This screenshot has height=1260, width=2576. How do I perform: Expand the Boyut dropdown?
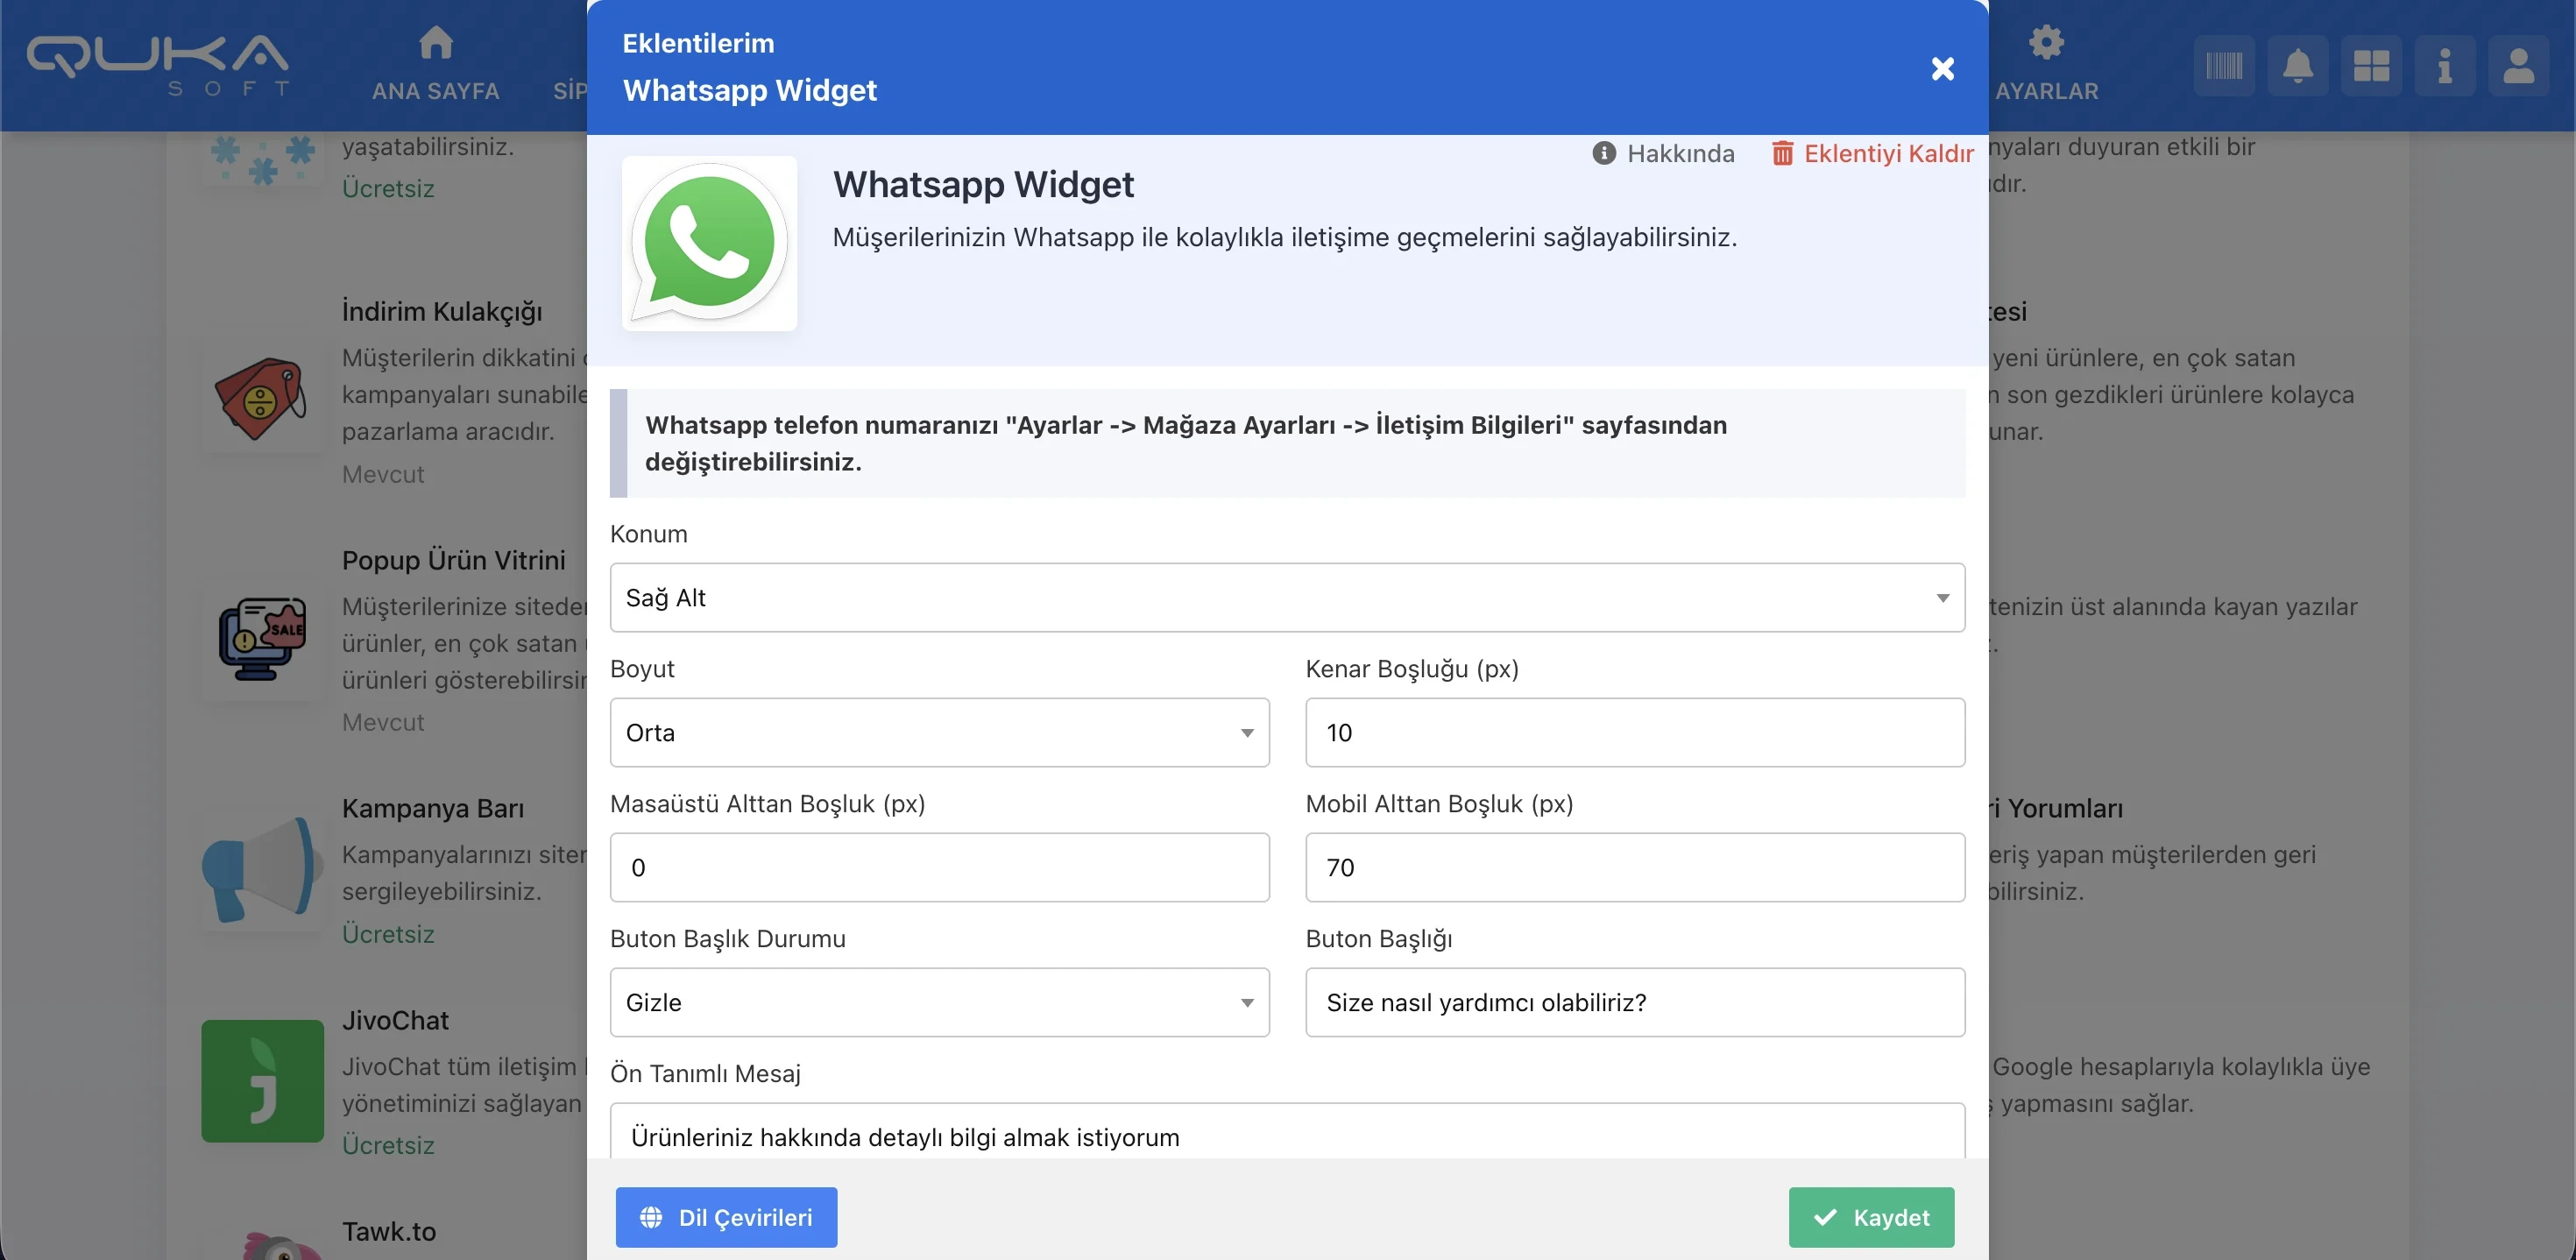(x=939, y=732)
